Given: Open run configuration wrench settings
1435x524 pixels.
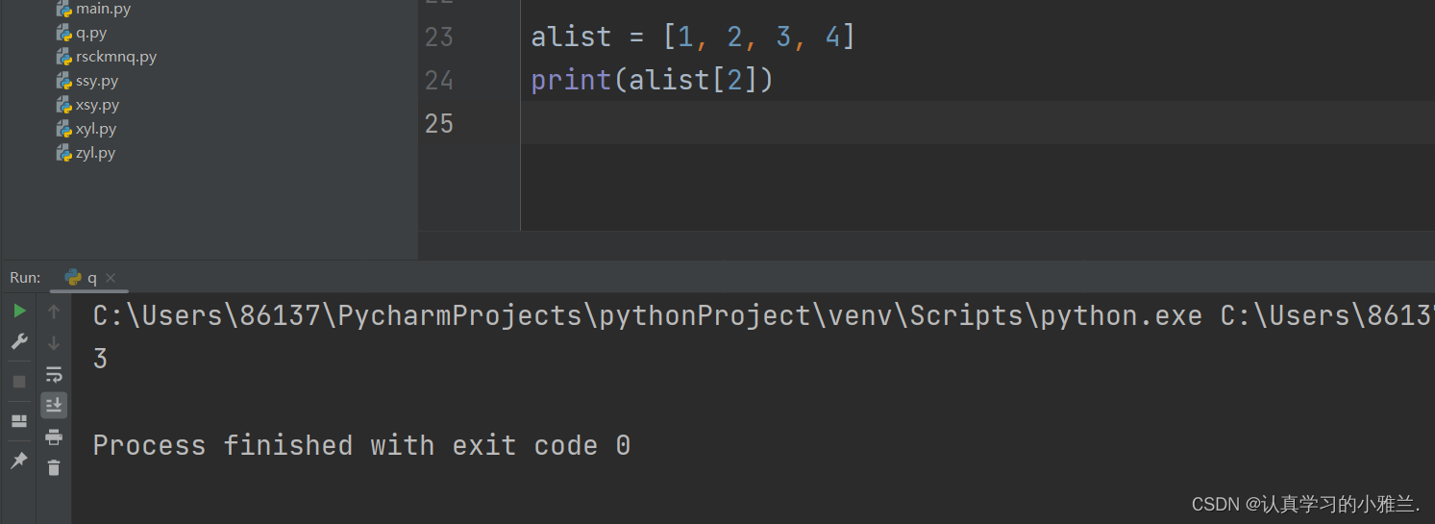Looking at the screenshot, I should pyautogui.click(x=19, y=341).
